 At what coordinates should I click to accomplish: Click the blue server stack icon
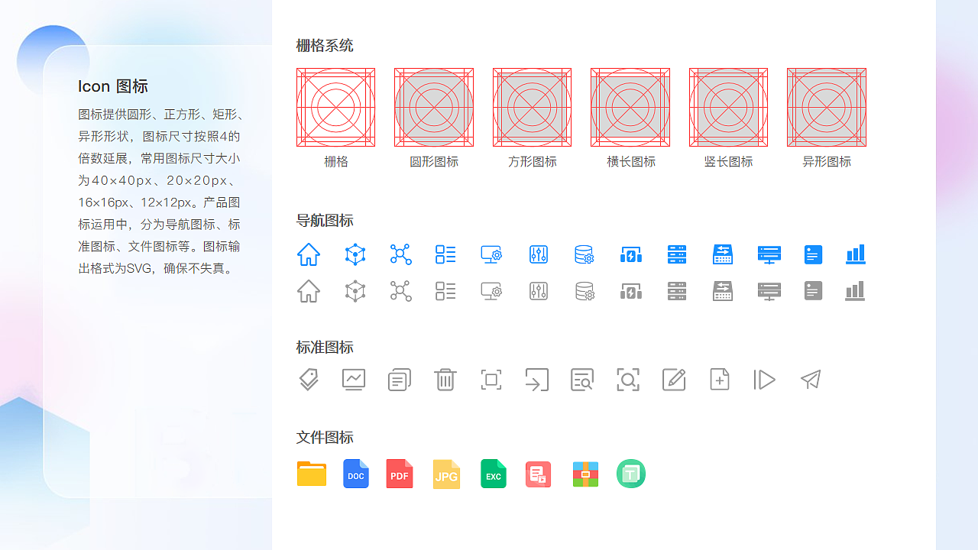point(677,254)
